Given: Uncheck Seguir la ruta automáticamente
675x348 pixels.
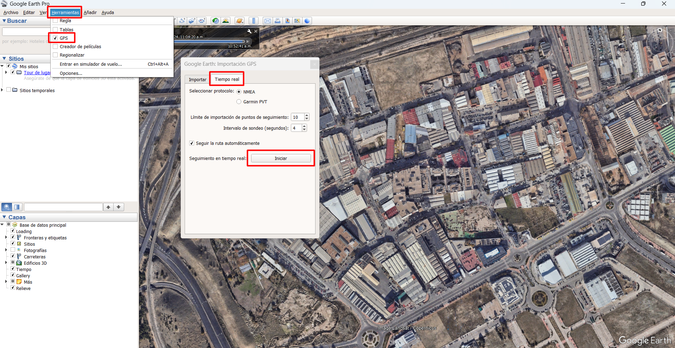Looking at the screenshot, I should 192,143.
